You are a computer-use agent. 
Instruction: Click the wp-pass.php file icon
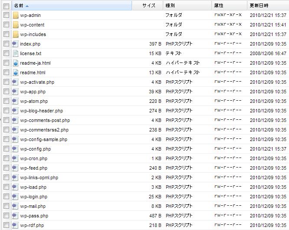(x=15, y=216)
